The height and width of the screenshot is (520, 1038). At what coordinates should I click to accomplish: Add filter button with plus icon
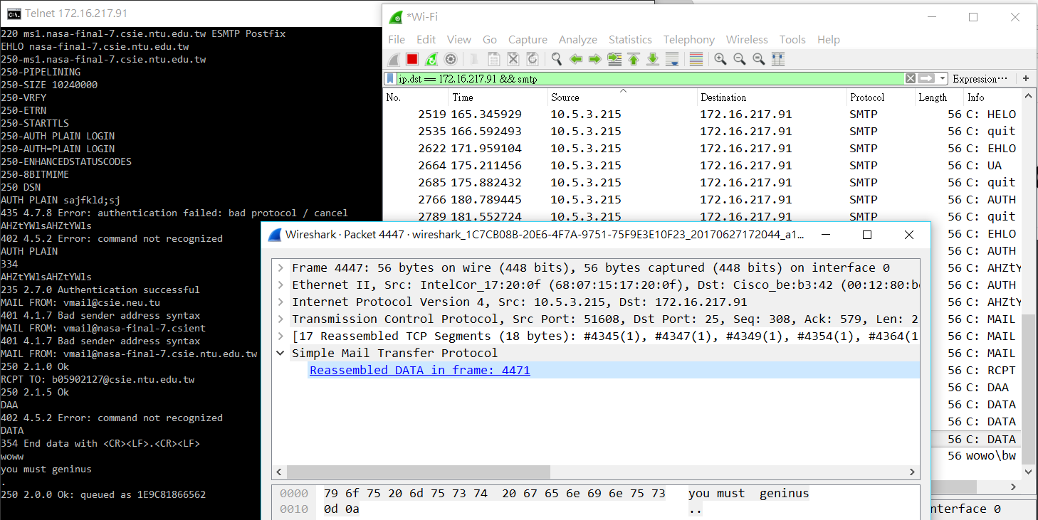[1026, 78]
